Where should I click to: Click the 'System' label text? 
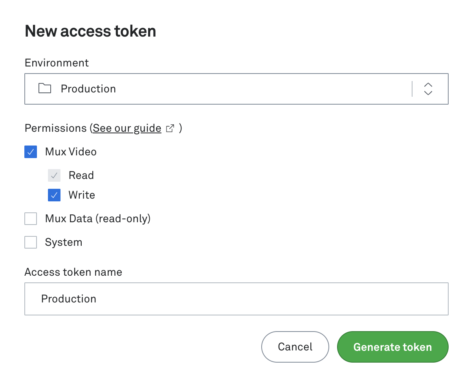coord(64,242)
